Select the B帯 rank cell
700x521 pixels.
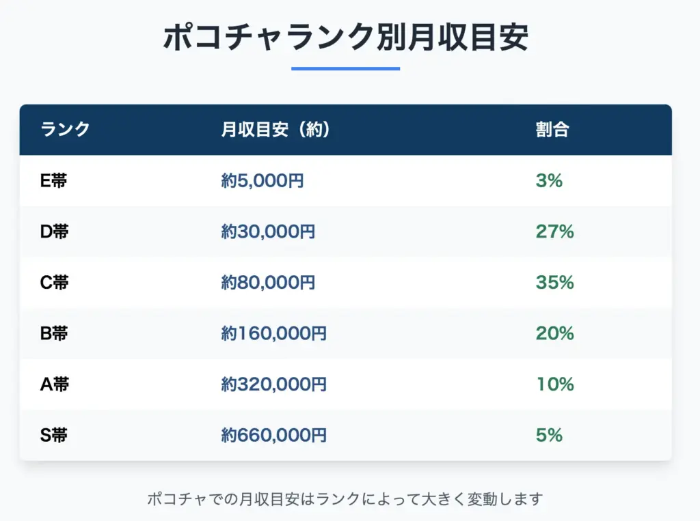click(54, 333)
